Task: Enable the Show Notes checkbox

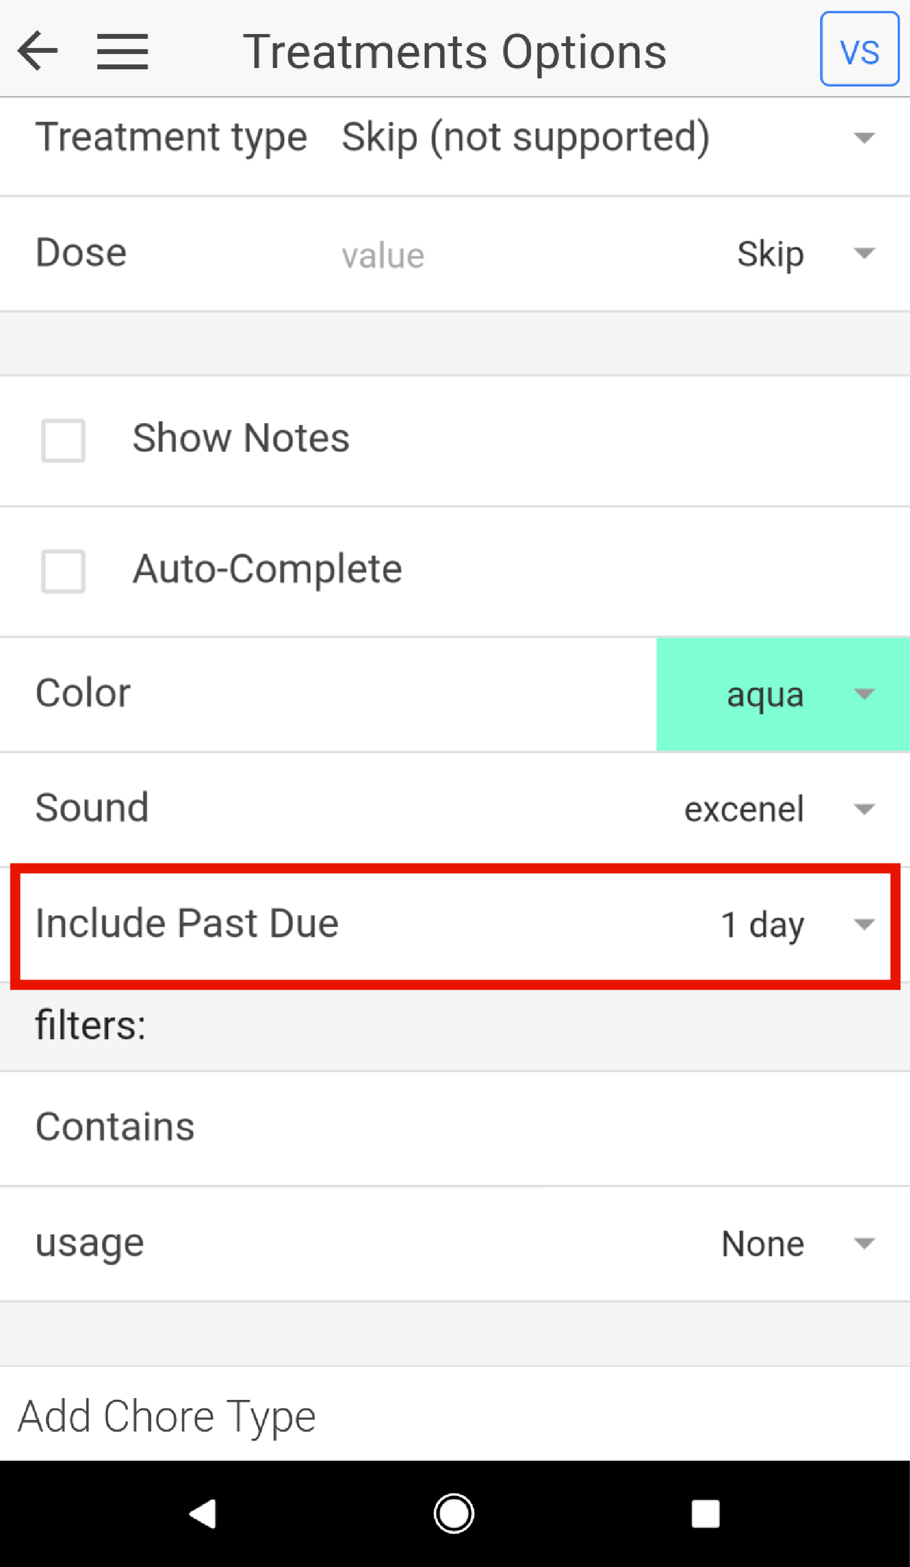Action: [x=63, y=441]
